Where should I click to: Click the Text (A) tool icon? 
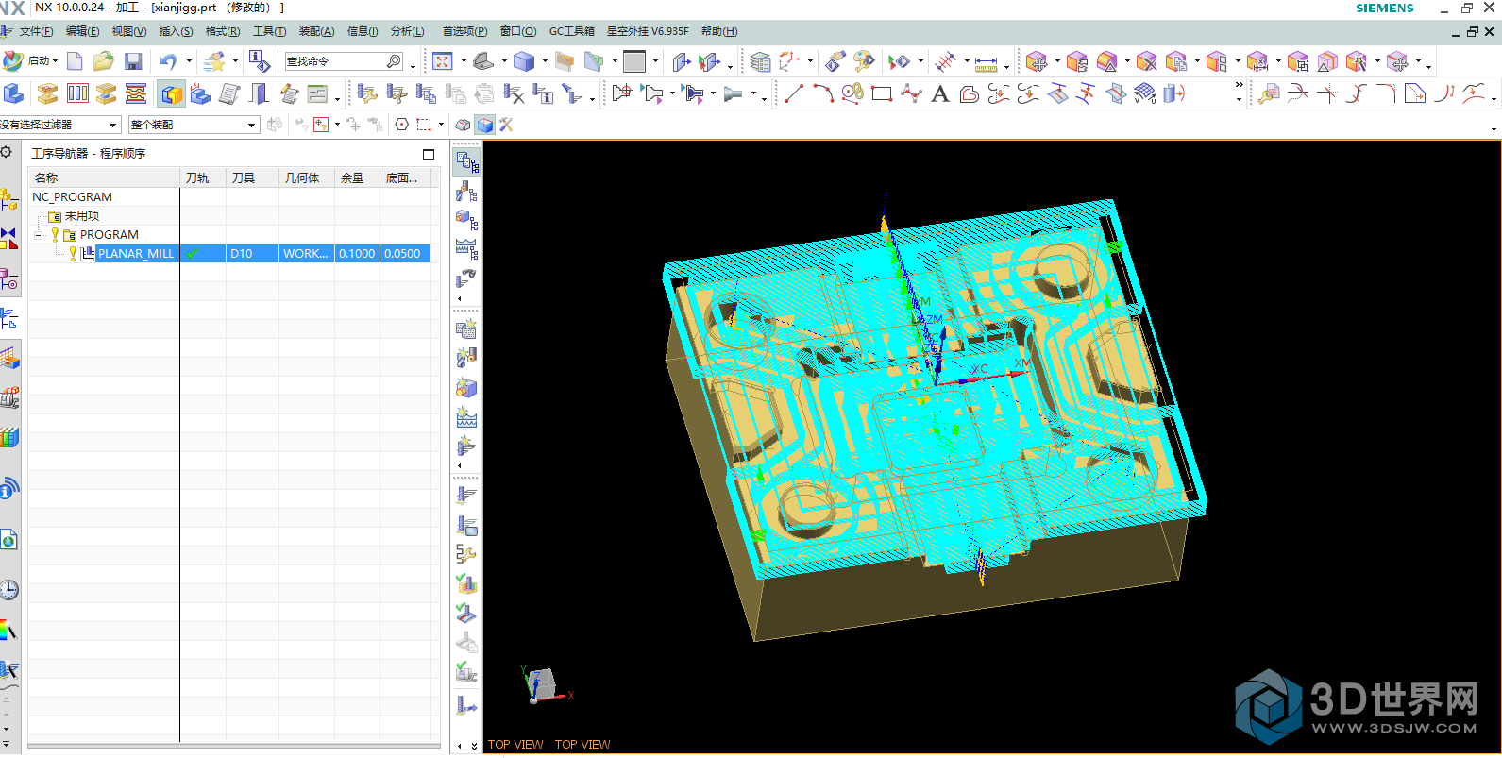[x=939, y=93]
